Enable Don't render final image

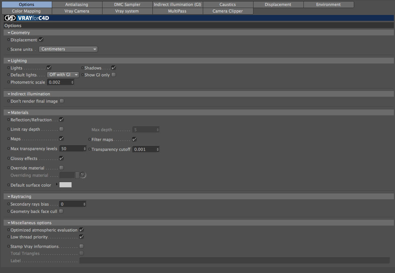click(62, 101)
